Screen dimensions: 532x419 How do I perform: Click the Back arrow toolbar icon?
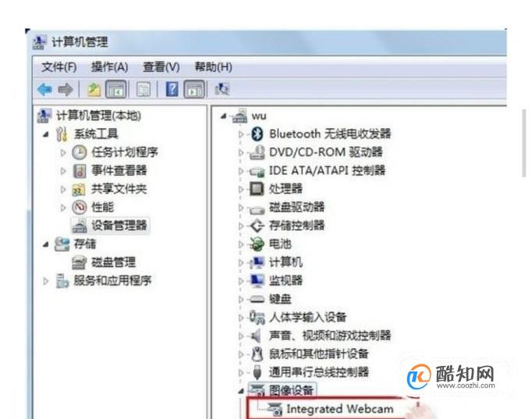coord(45,90)
